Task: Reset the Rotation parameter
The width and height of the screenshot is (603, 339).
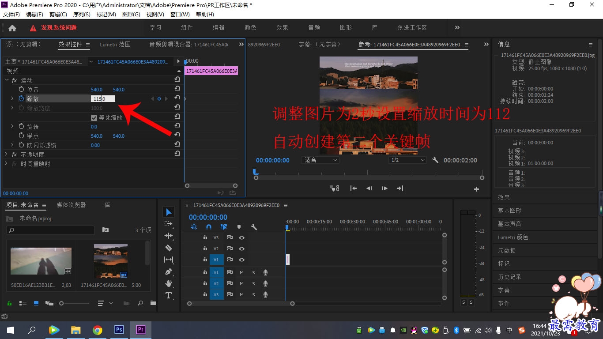Action: tap(177, 126)
